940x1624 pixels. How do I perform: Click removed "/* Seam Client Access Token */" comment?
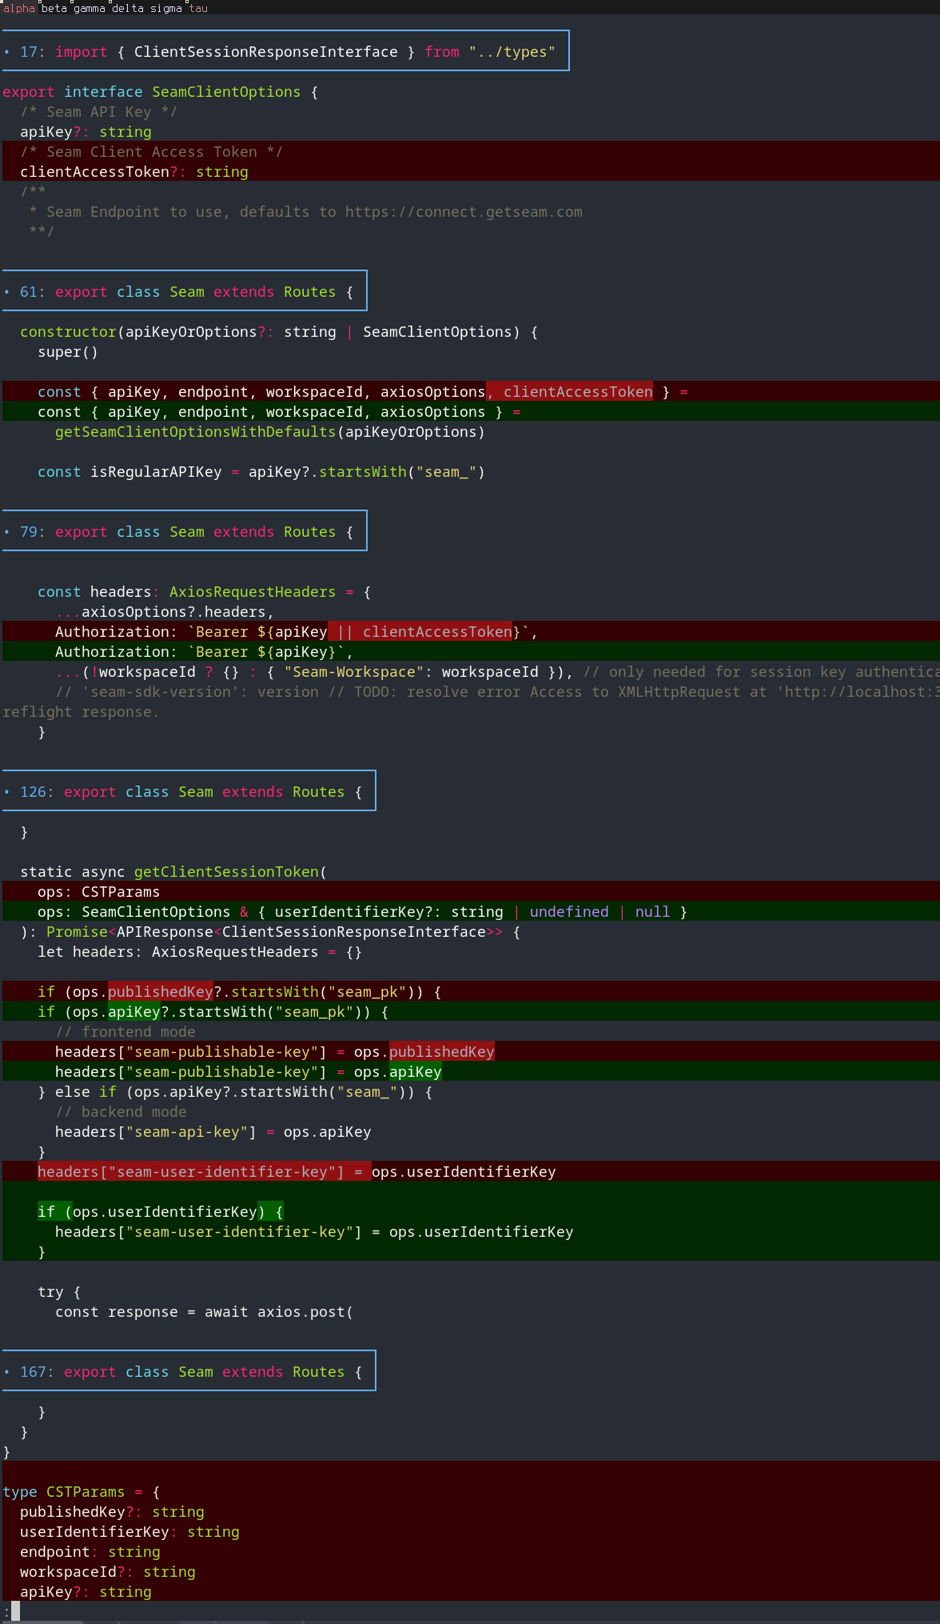pyautogui.click(x=152, y=152)
